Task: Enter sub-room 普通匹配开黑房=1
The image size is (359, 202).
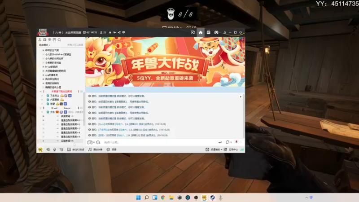Action: point(70,120)
